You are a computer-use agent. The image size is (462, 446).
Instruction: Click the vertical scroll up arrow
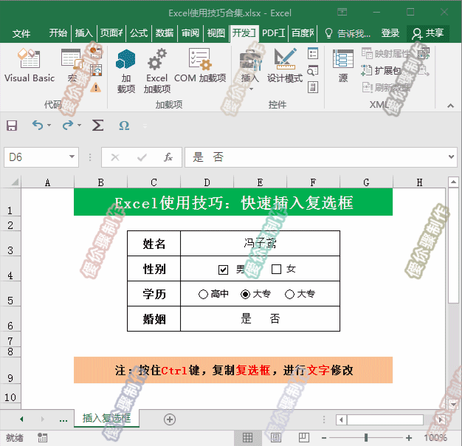point(453,182)
